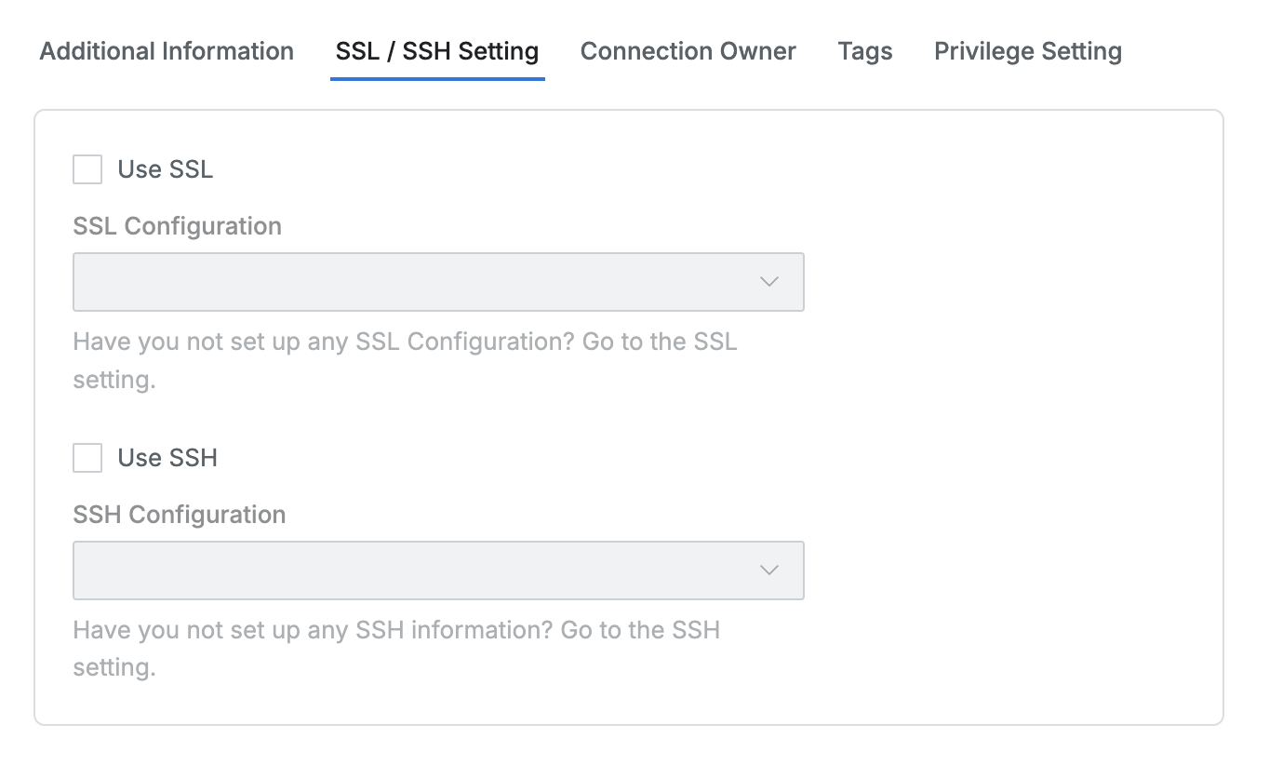
Task: Click the 'SSL Configuration' field label
Action: click(177, 226)
